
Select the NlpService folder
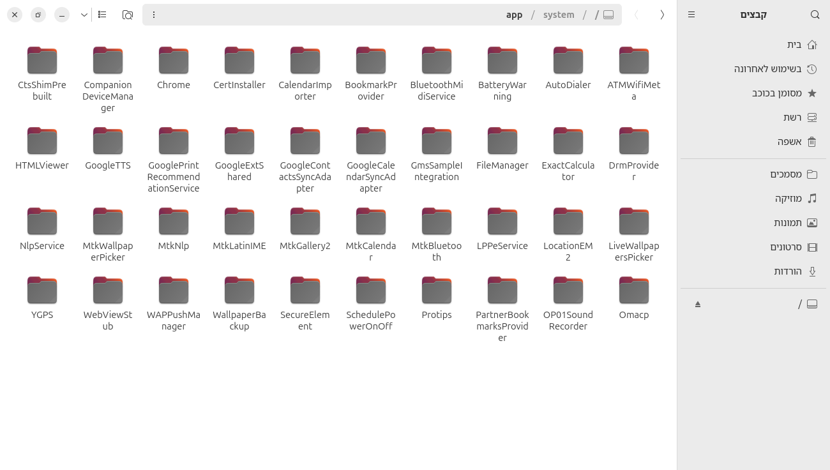coord(42,229)
